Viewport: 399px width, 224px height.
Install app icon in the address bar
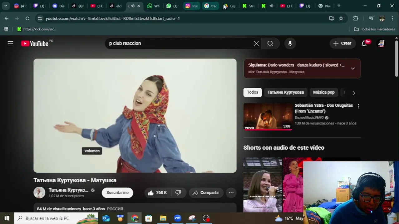point(332,18)
